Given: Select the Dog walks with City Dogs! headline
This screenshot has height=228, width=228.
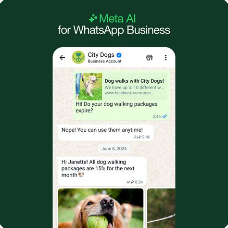Looking at the screenshot, I should [134, 81].
